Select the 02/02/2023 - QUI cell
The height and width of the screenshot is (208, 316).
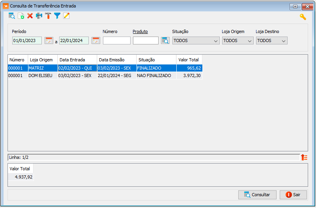pos(77,68)
